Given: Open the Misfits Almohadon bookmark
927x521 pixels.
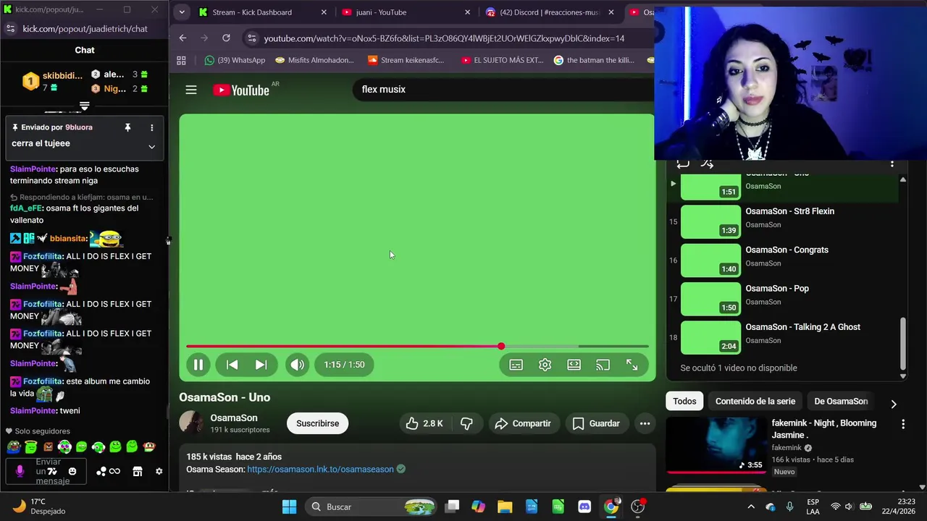Looking at the screenshot, I should [314, 60].
